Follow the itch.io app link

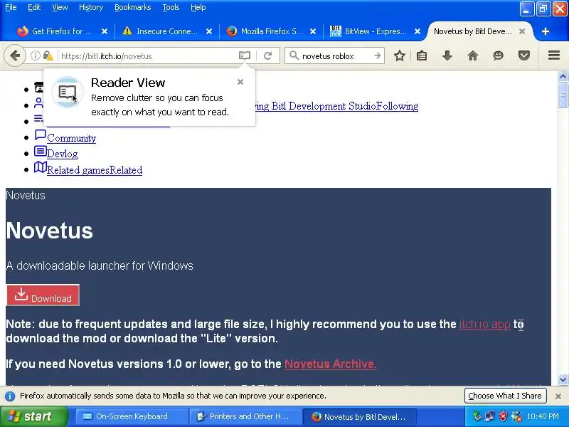[x=485, y=325]
